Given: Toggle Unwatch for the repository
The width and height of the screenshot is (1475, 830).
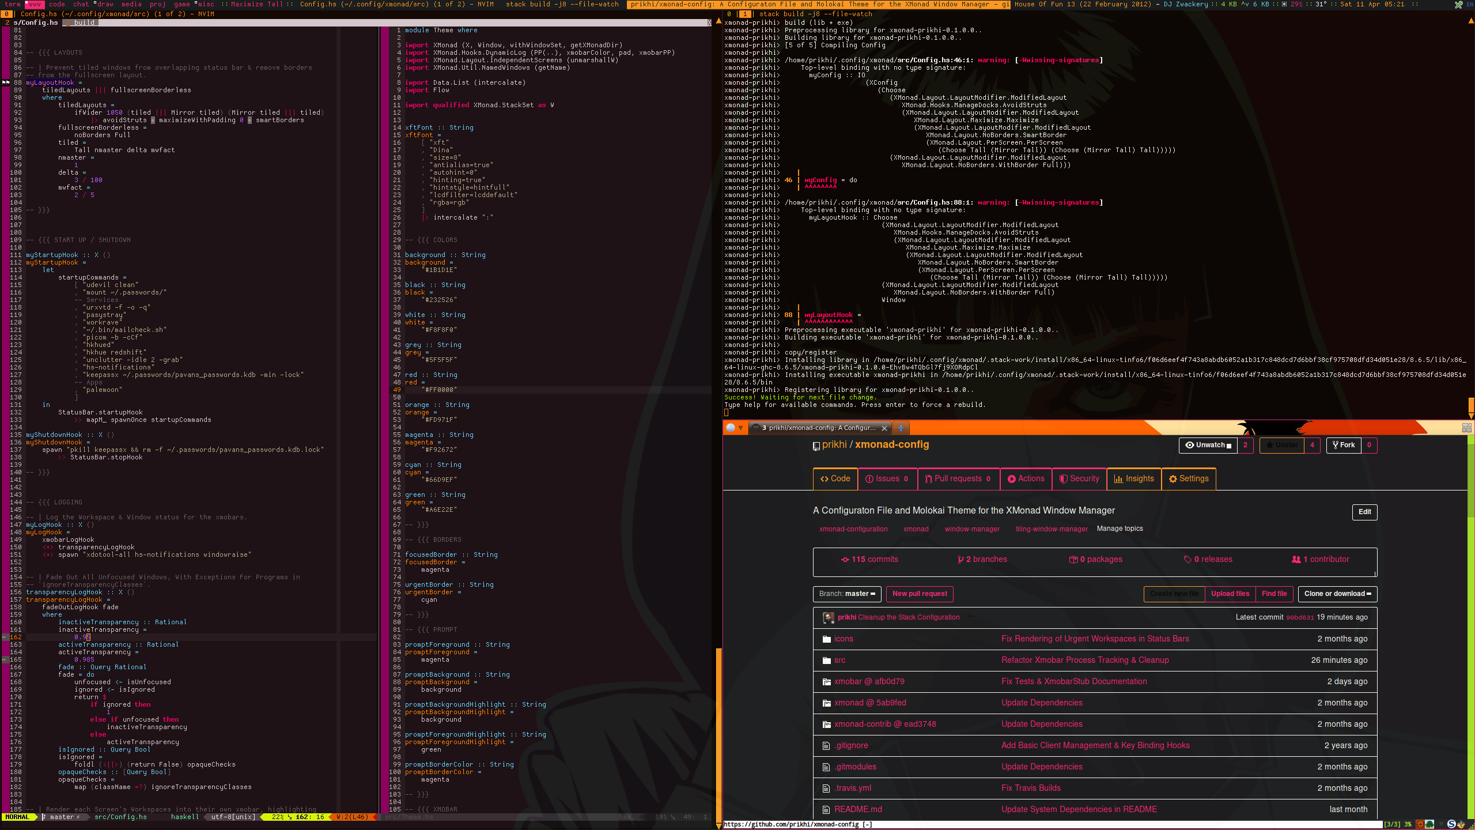Looking at the screenshot, I should click(1208, 445).
